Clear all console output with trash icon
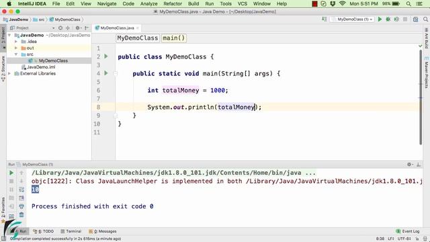 (21, 215)
